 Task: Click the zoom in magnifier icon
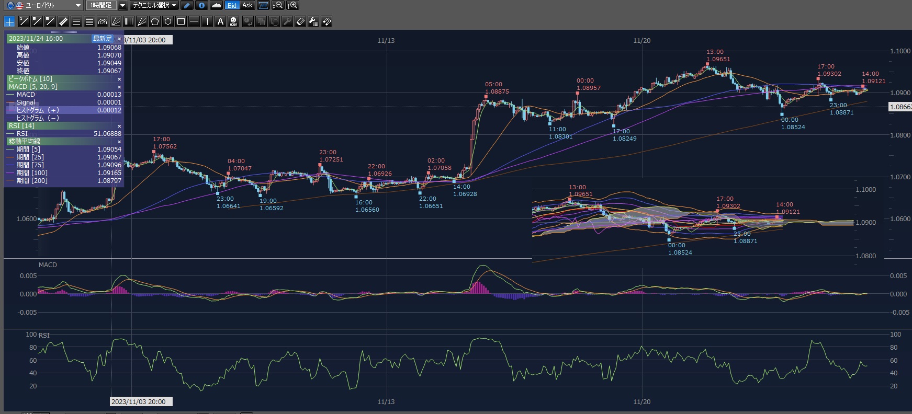292,5
